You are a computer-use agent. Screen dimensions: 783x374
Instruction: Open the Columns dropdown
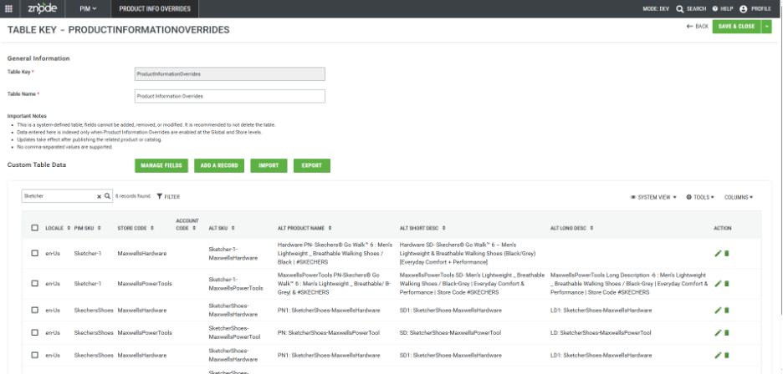(739, 197)
